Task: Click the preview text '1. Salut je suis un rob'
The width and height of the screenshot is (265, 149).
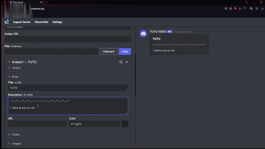Action: point(164,50)
